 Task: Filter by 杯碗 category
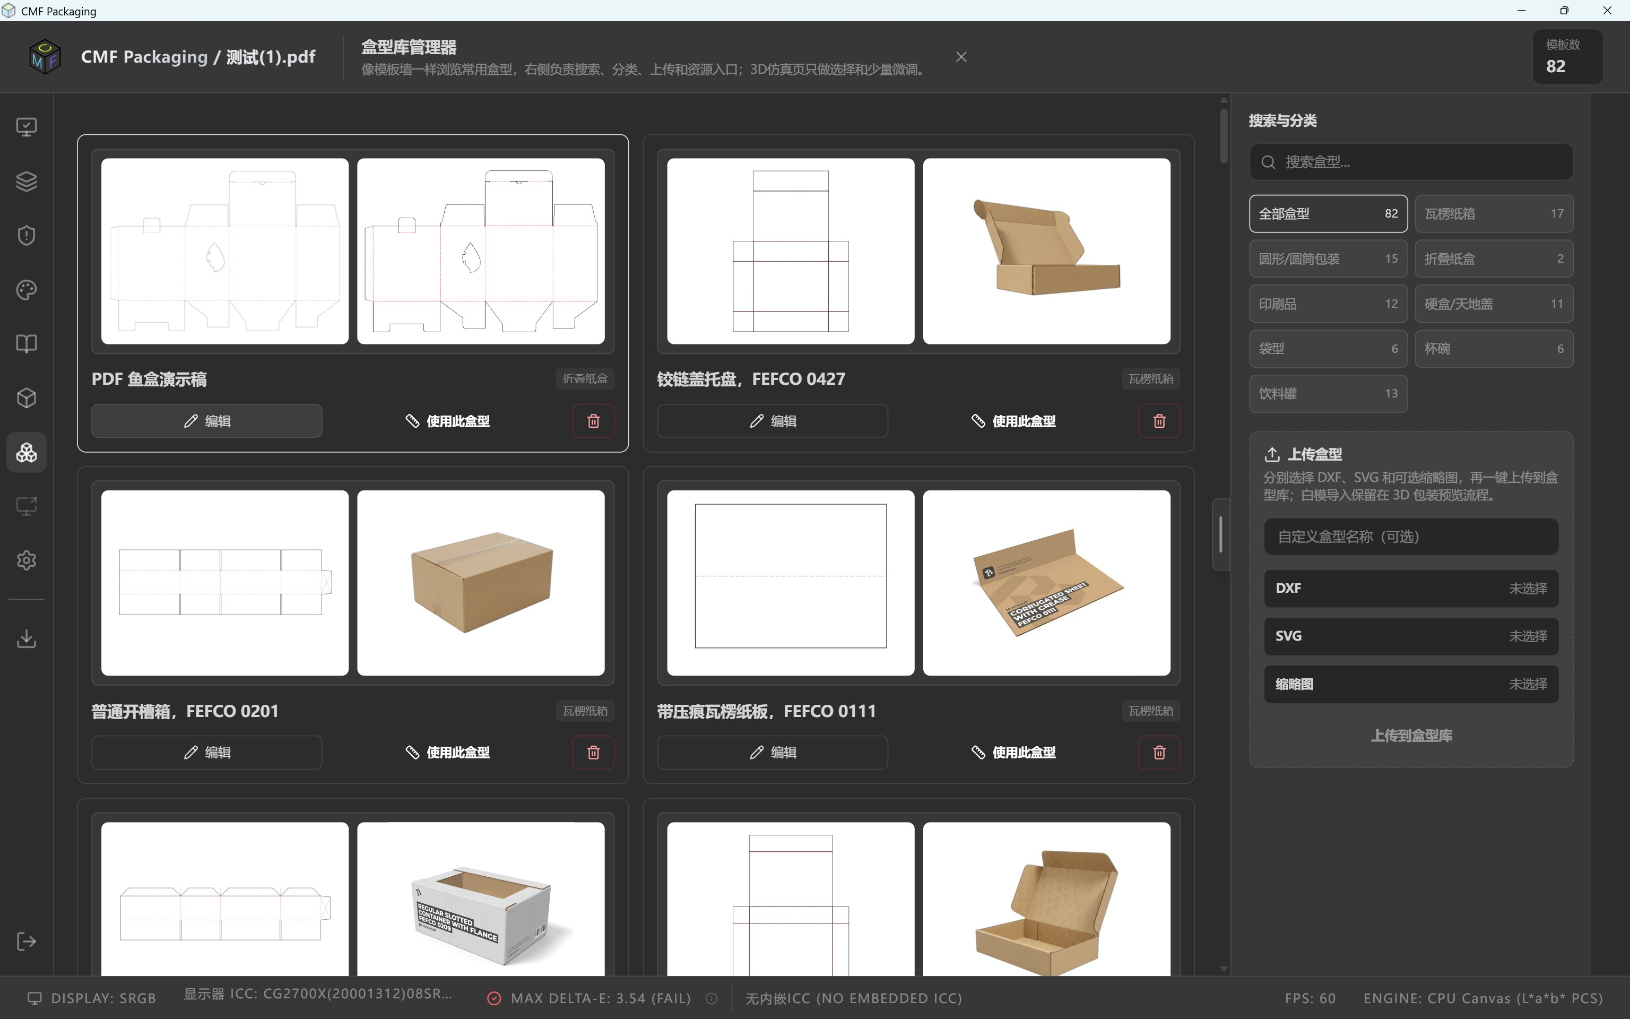(1494, 349)
